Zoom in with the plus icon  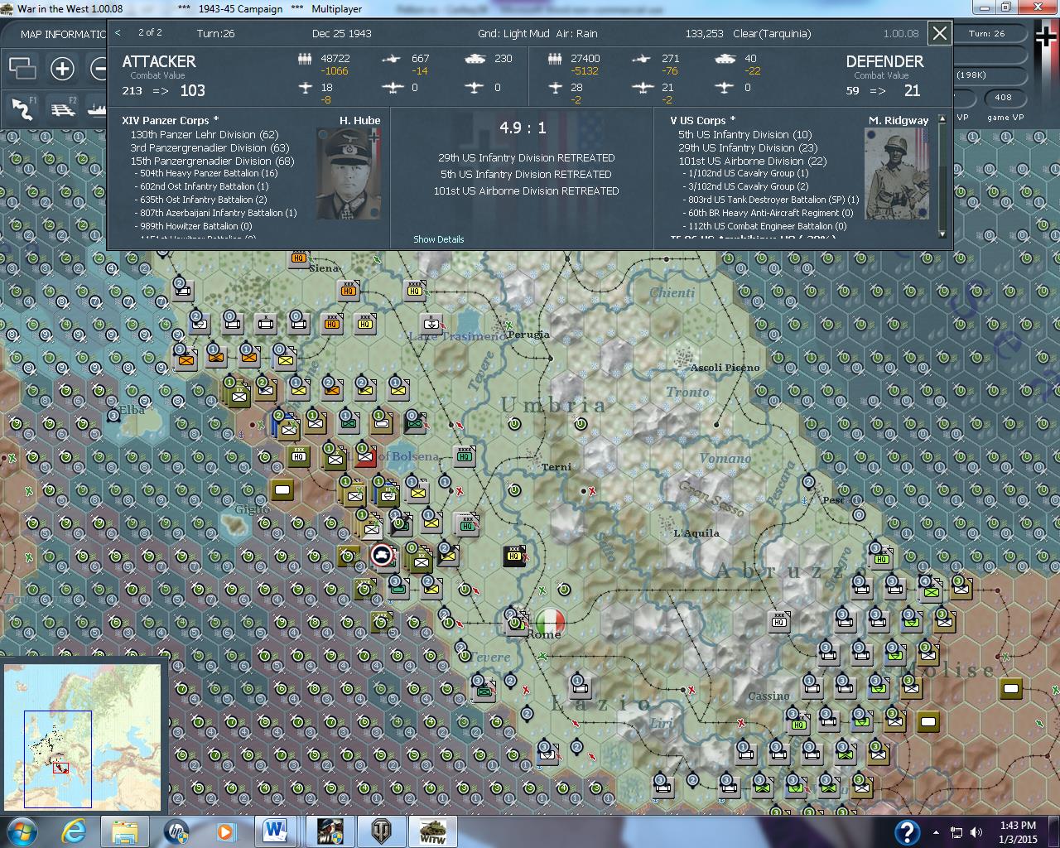coord(62,68)
